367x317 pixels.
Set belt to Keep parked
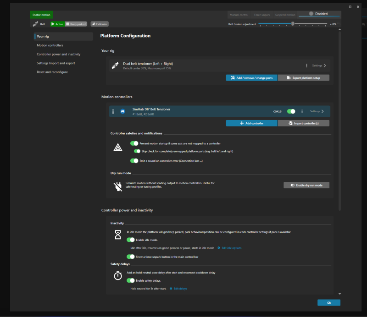[76, 24]
